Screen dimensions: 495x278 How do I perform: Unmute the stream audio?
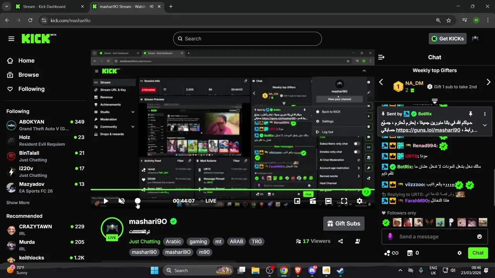click(x=121, y=201)
